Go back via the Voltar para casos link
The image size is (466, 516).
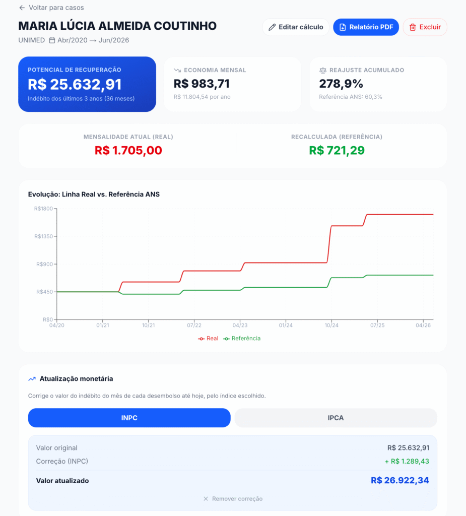51,8
